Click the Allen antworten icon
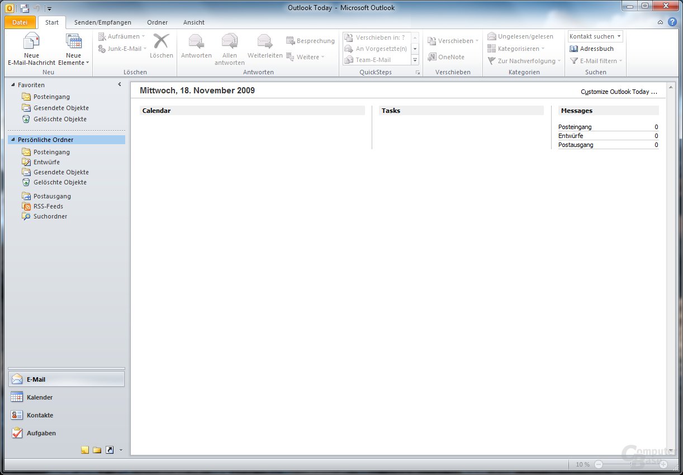 230,41
